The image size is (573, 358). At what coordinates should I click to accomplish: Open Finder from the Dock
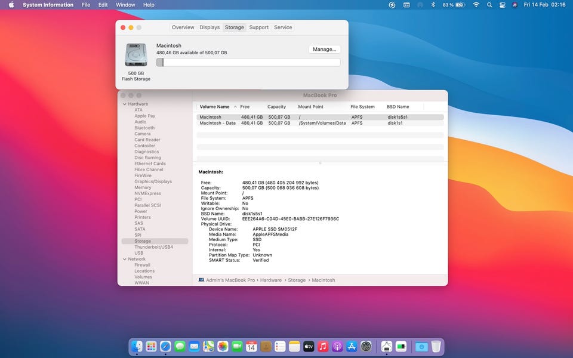tap(137, 346)
